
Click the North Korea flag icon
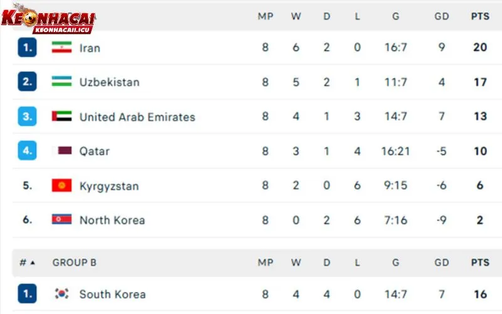(x=61, y=219)
